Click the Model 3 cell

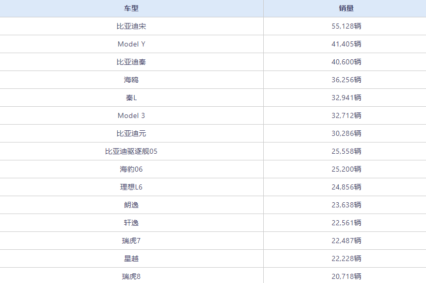pos(131,115)
